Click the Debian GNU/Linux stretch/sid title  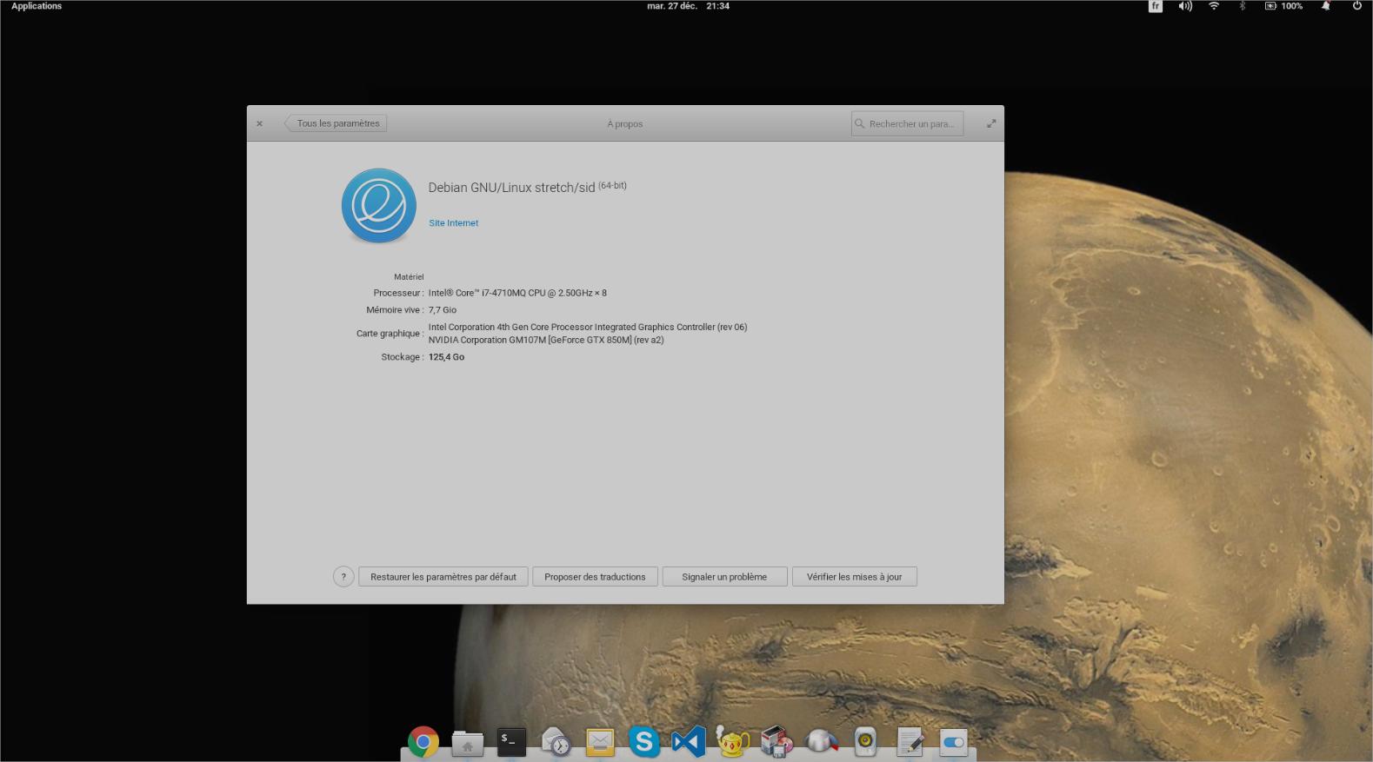[511, 188]
